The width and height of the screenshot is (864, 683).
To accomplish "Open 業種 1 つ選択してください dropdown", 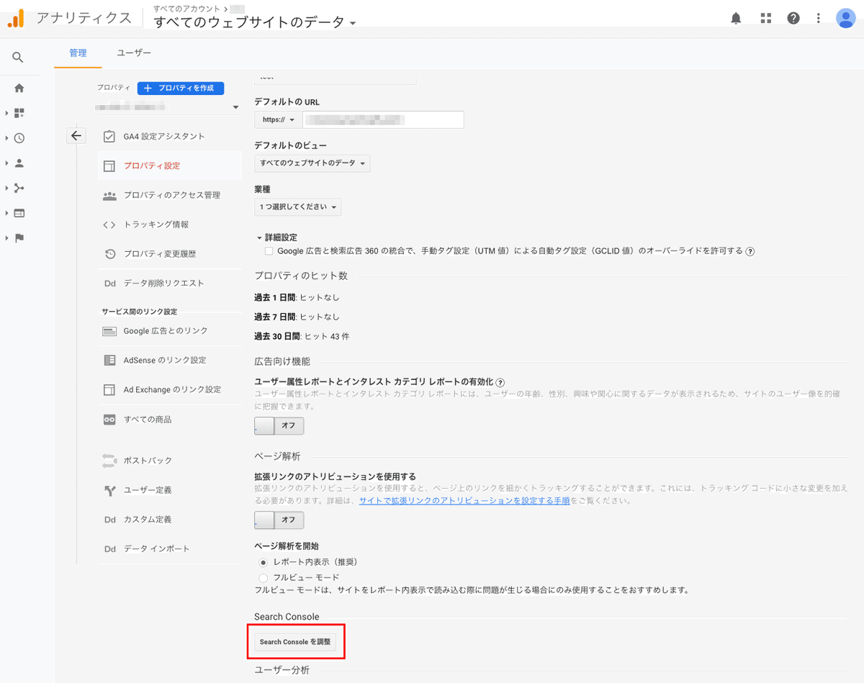I will click(x=297, y=207).
